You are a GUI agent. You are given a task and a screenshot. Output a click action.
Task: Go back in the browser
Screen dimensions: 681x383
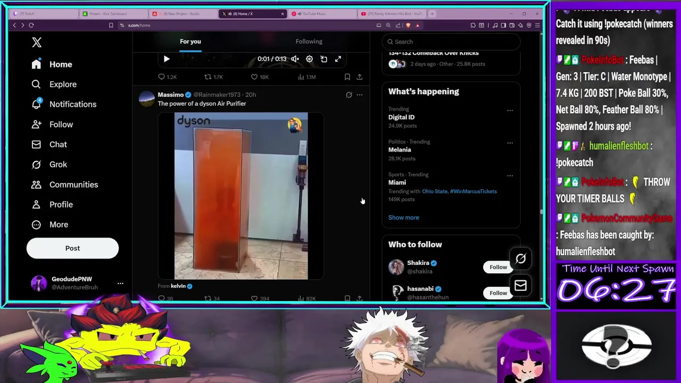click(x=14, y=25)
